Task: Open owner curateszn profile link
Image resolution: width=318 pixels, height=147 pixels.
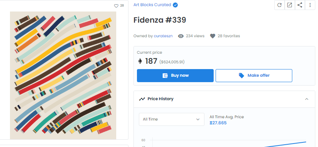Action: 163,36
